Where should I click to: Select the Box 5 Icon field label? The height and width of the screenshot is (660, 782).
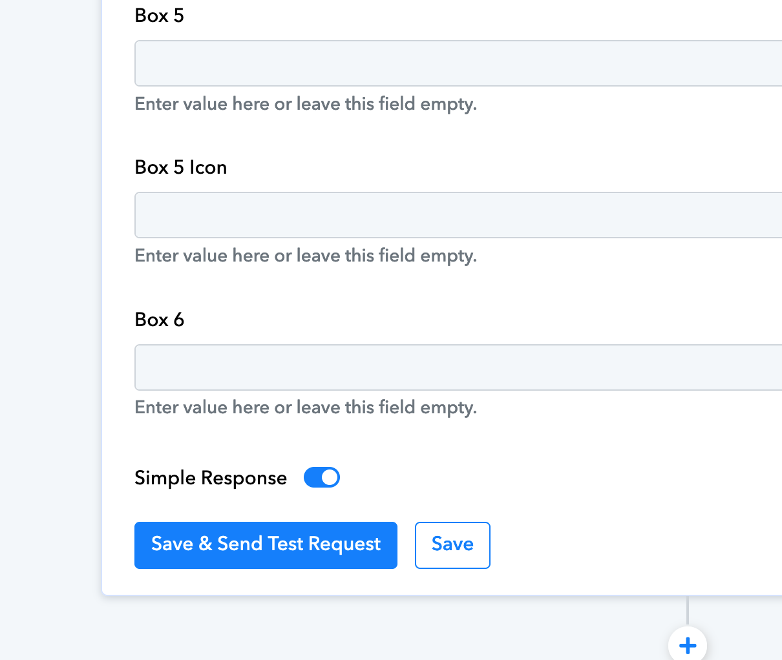tap(181, 167)
